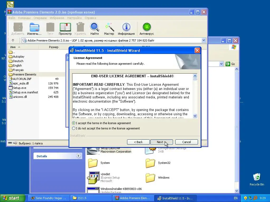Click the Найти (Find) magnifier icon
Viewport: 270px width, 202px height.
pos(95,29)
